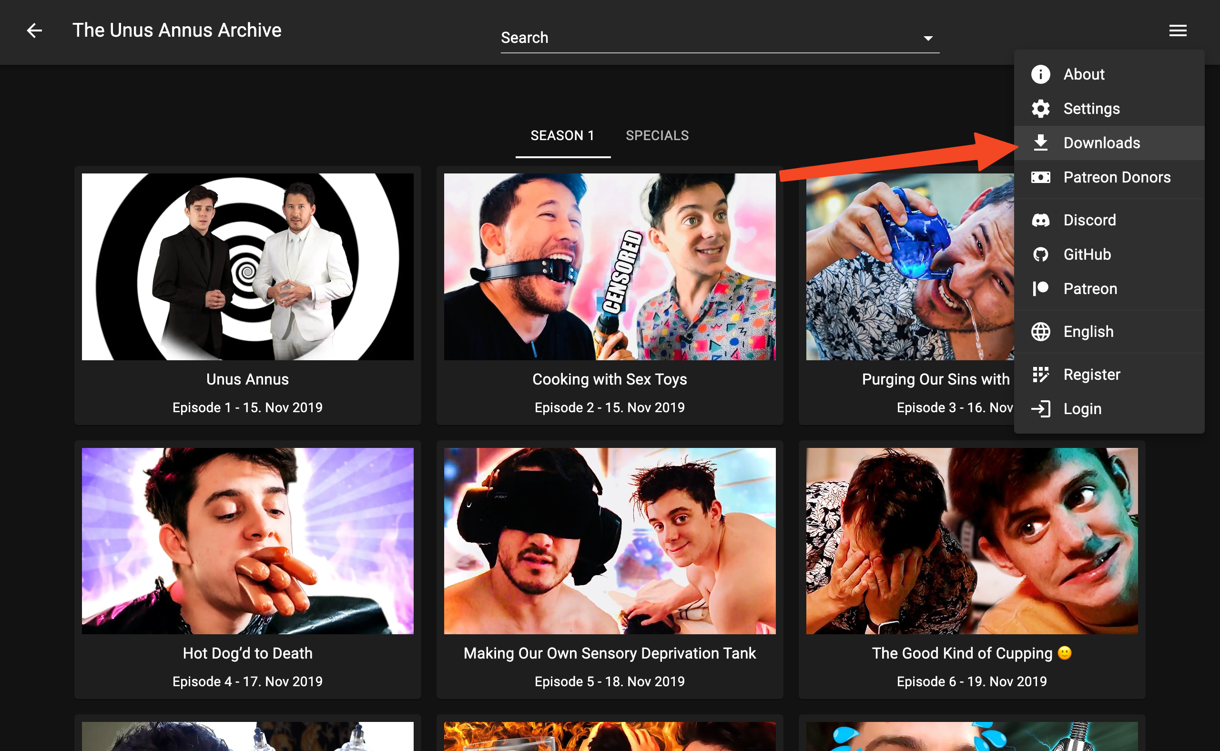
Task: Open the Patreon Donors menu entry
Action: tap(1117, 177)
